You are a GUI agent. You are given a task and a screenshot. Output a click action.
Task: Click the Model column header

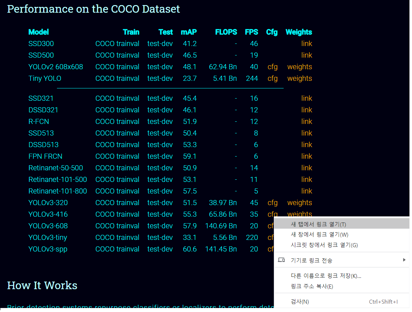(38, 32)
